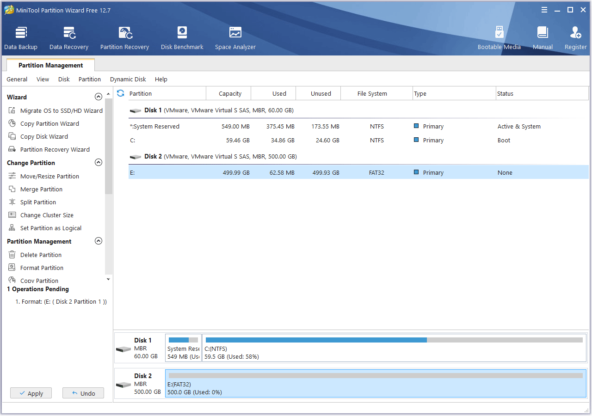Sort by the Capacity column header

point(228,93)
